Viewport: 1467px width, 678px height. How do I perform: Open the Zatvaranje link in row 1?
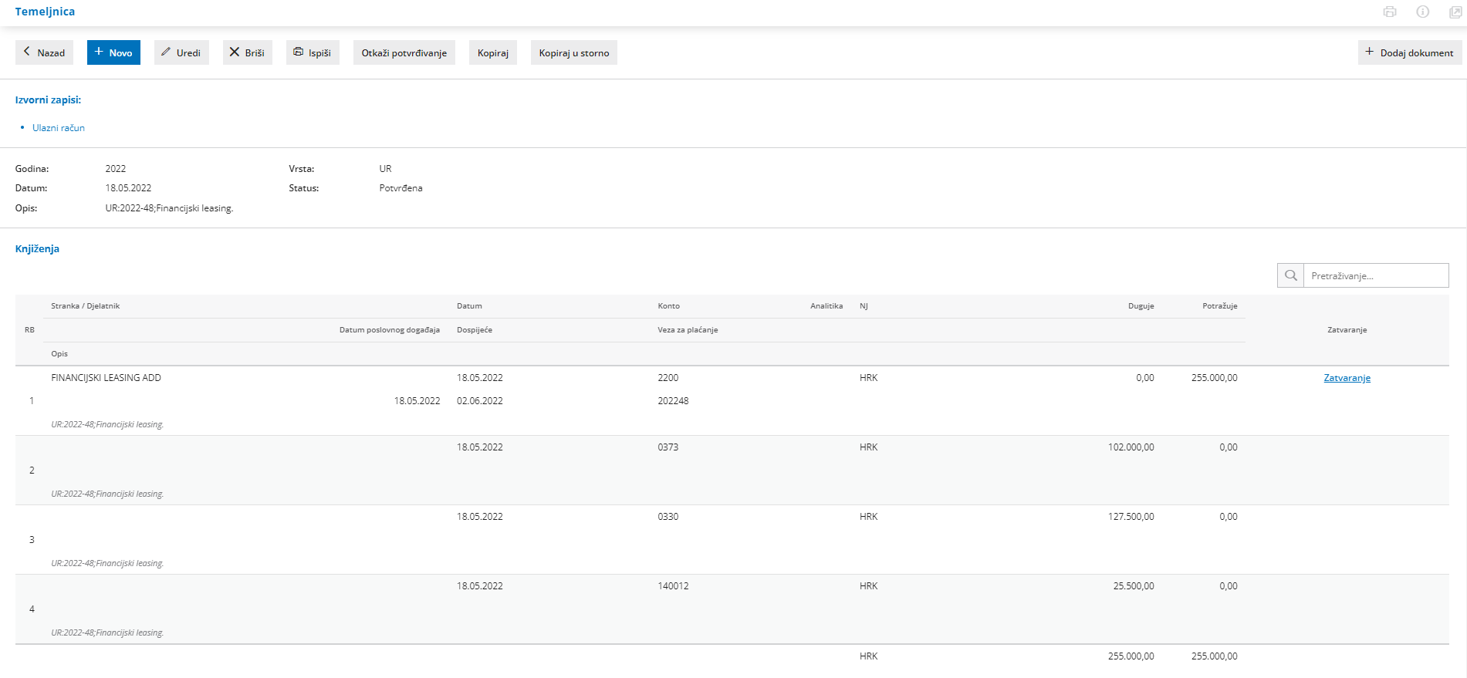[1347, 378]
